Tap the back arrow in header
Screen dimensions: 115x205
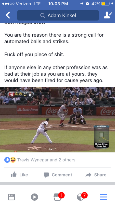point(8,15)
